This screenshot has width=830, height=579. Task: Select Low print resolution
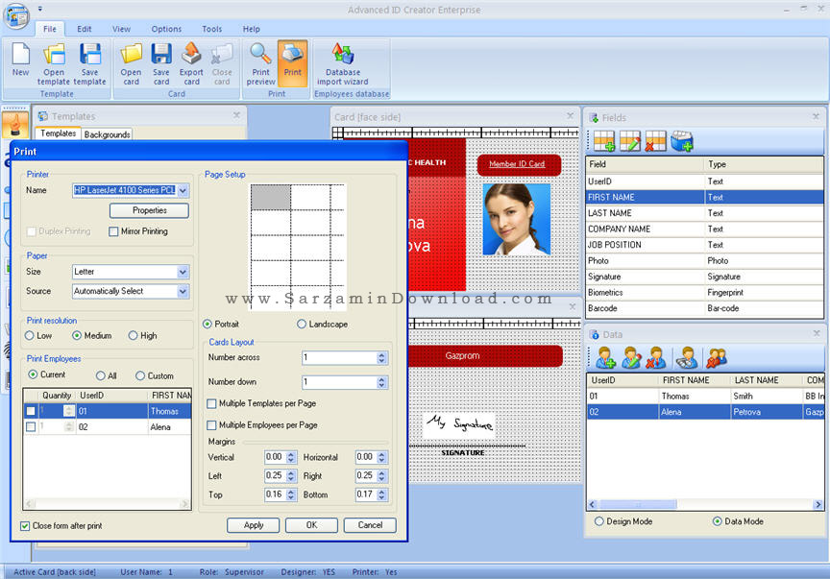pyautogui.click(x=30, y=335)
